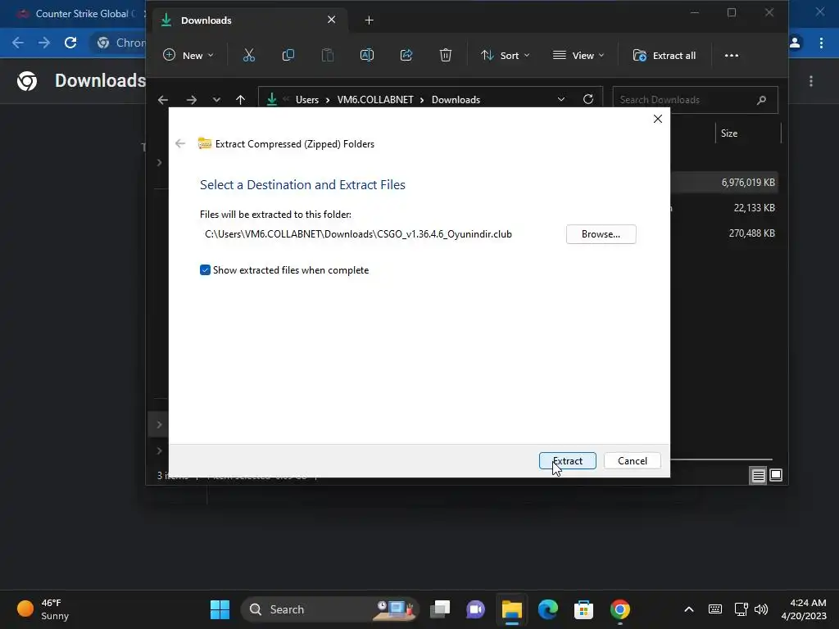Click the Delete trash icon
839x629 pixels.
tap(445, 55)
